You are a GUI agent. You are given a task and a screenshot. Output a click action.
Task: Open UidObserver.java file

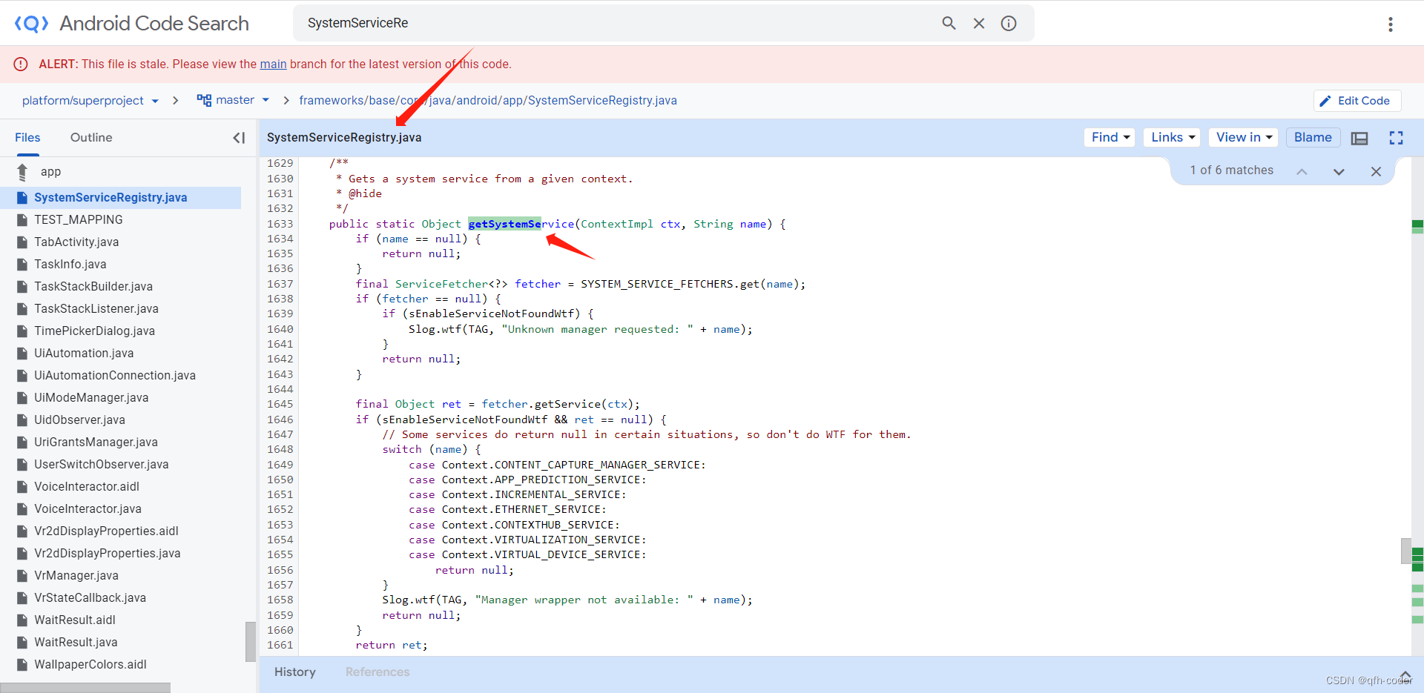[x=79, y=420]
